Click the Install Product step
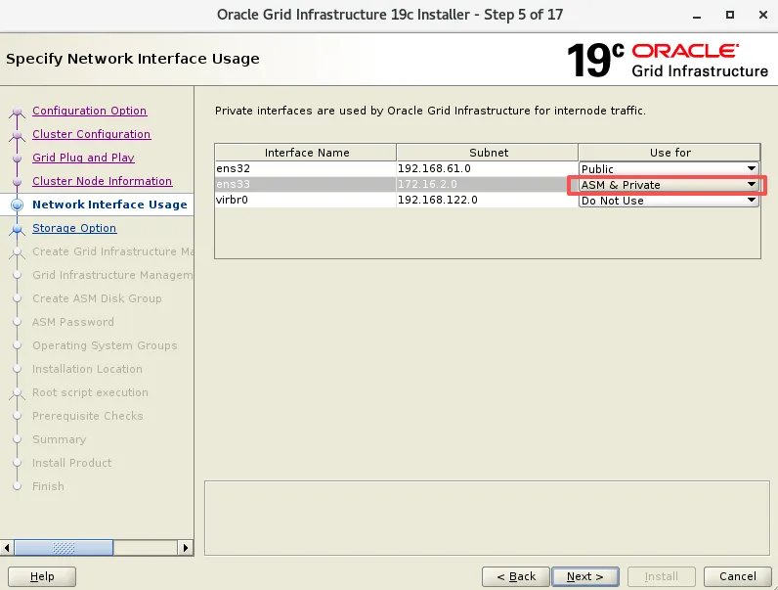The width and height of the screenshot is (778, 590). [x=72, y=463]
